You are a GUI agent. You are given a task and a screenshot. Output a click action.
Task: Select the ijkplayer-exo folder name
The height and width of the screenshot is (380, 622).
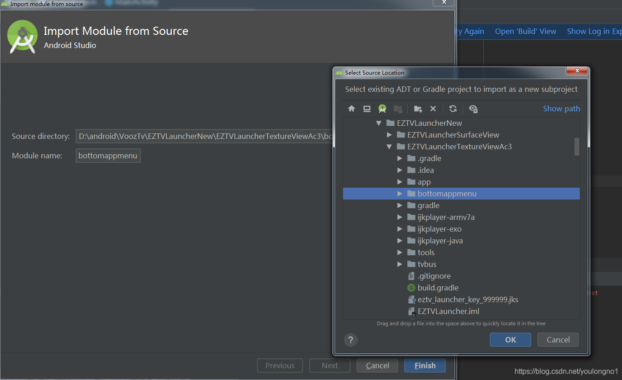[439, 229]
